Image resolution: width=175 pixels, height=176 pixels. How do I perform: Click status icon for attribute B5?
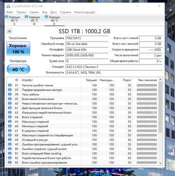(10, 163)
